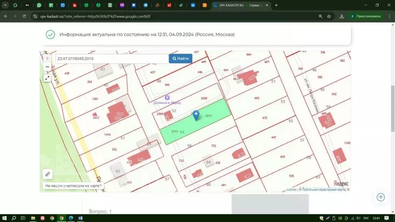This screenshot has height=222, width=395.
Task: Click the РУС language indicator
Action: (366, 218)
